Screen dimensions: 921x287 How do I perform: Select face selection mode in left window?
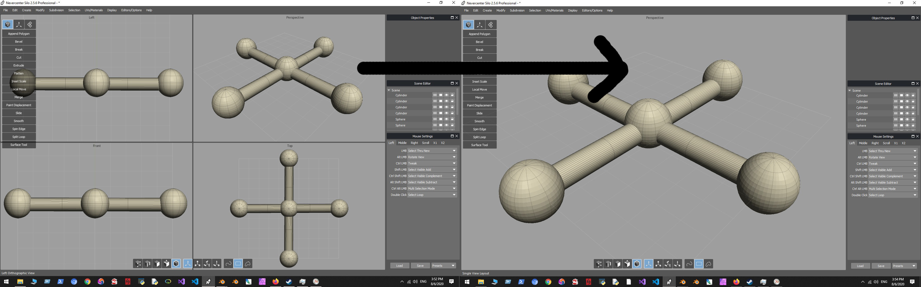157,263
